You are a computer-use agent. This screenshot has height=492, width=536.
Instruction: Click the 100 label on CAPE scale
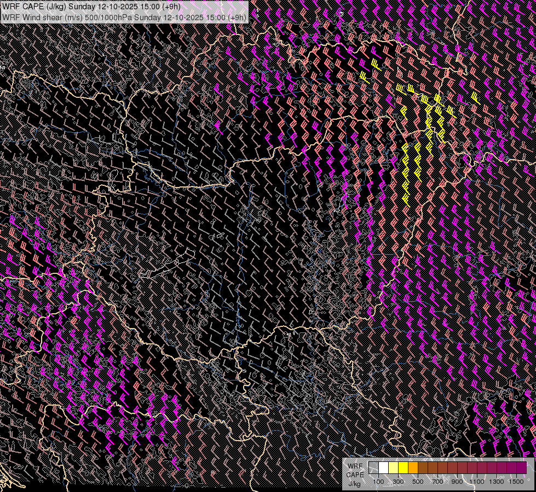point(378,482)
